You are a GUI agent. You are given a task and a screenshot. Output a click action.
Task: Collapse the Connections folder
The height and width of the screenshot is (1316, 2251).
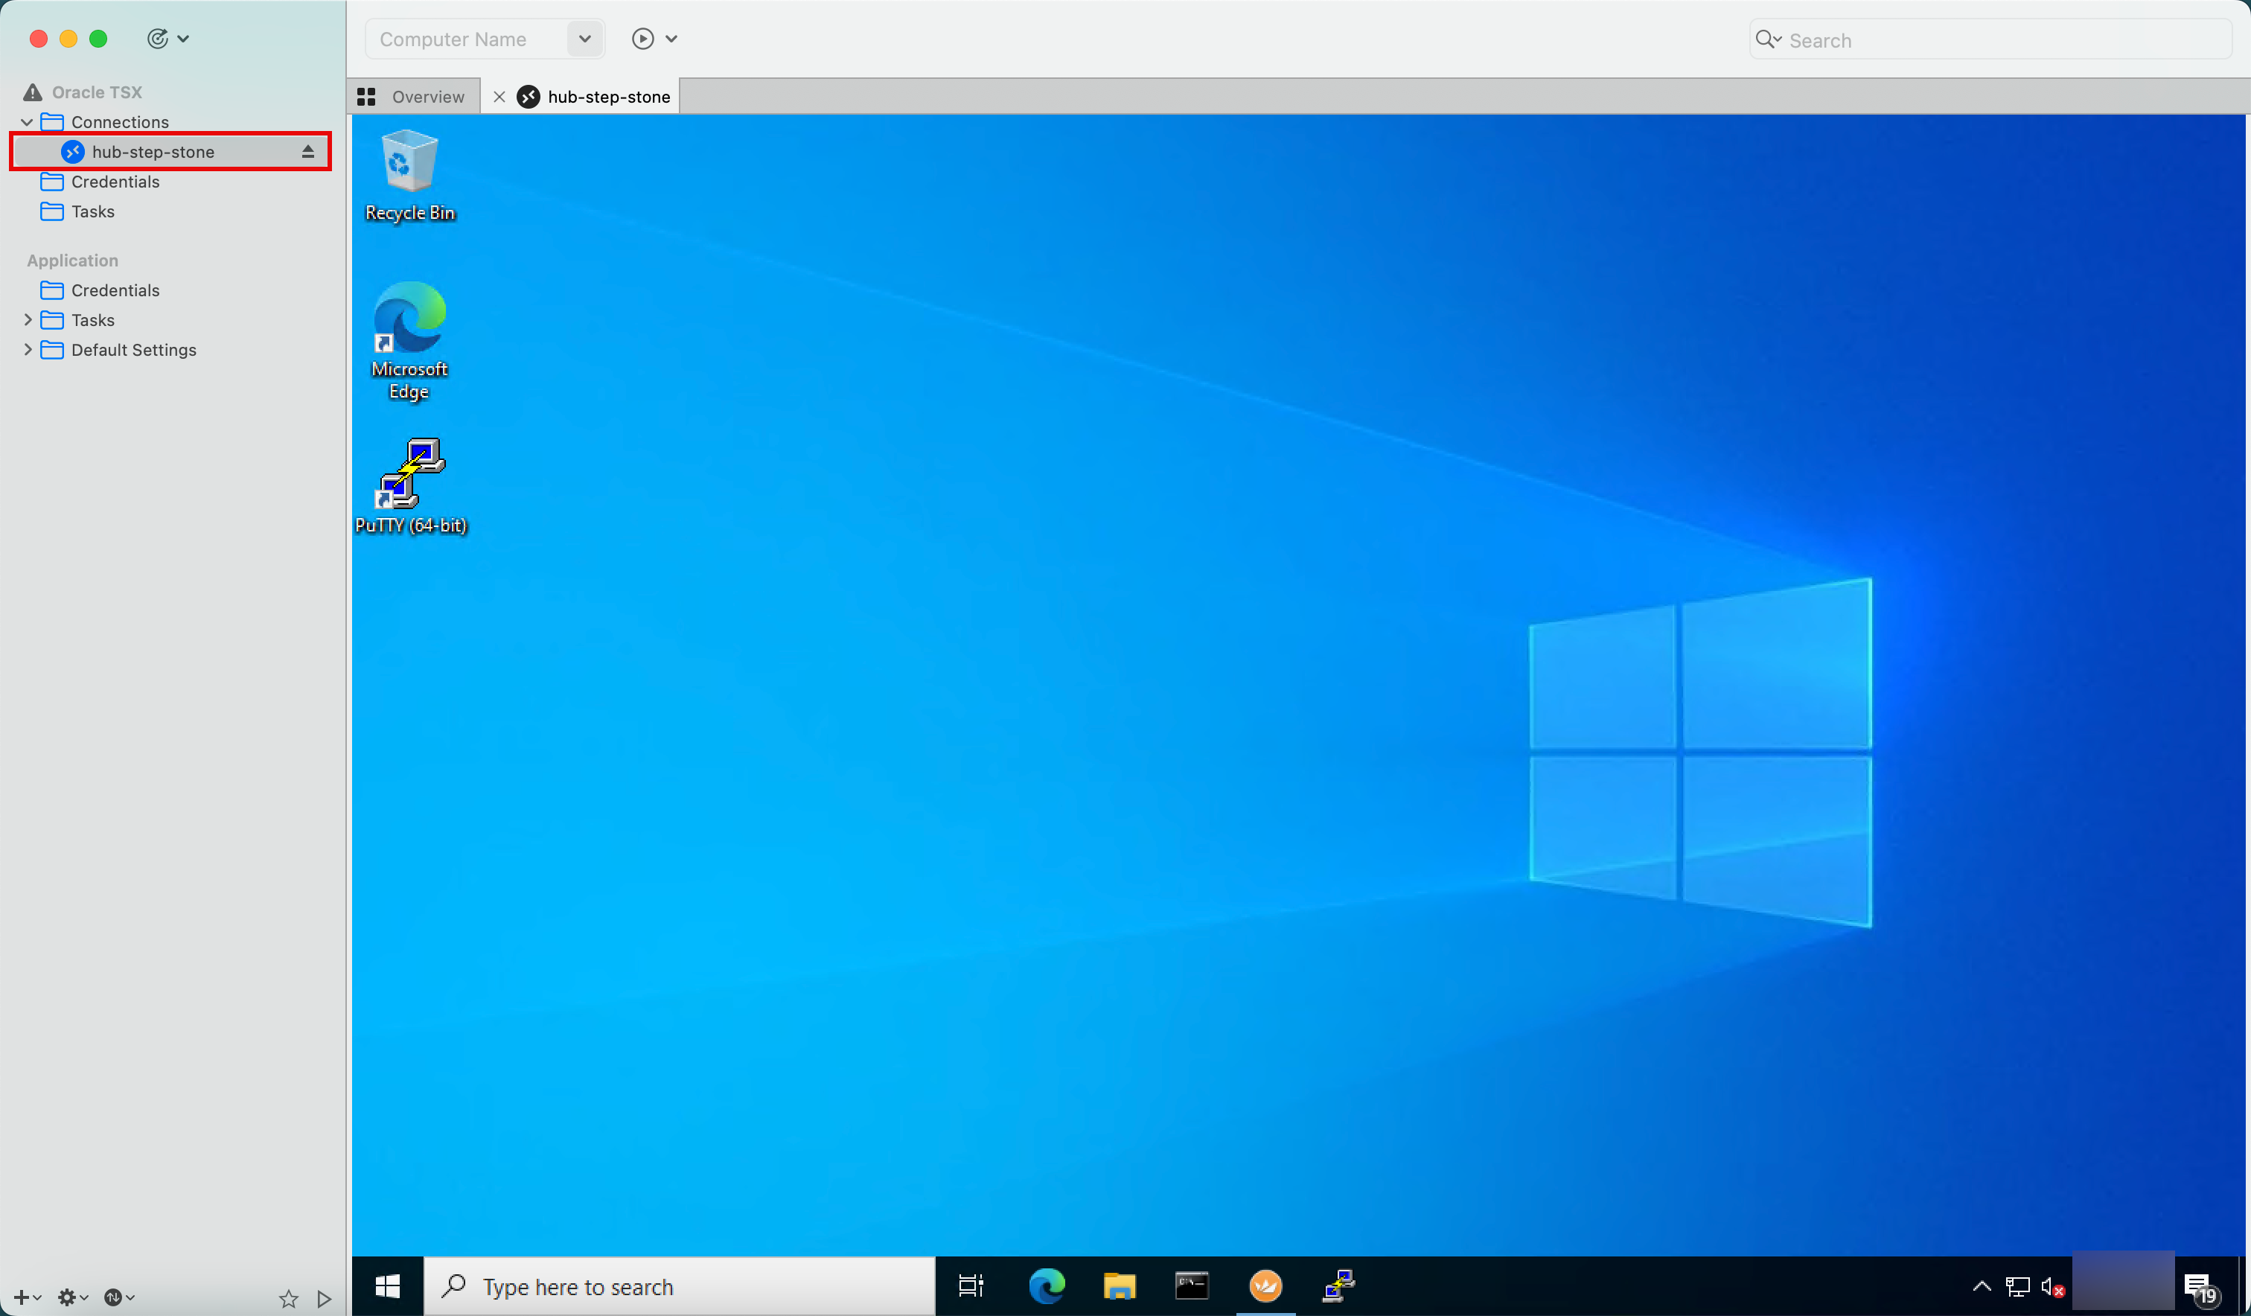(x=28, y=121)
